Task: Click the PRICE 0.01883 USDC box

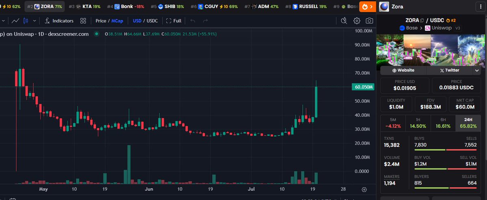Action: click(456, 85)
